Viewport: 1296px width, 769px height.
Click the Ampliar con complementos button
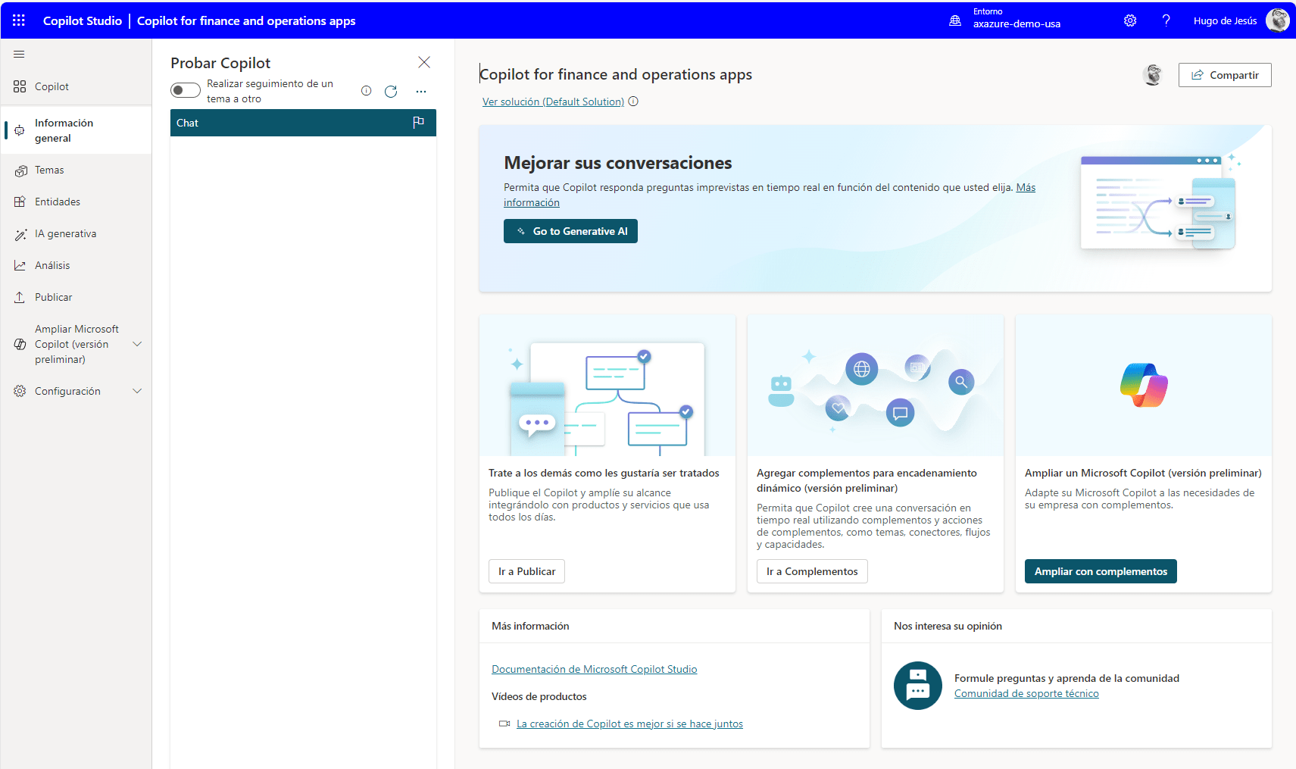[x=1100, y=571]
